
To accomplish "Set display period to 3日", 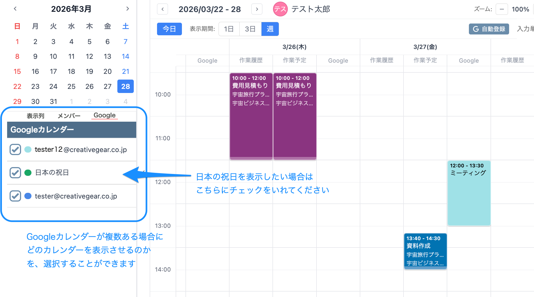I will pos(250,29).
